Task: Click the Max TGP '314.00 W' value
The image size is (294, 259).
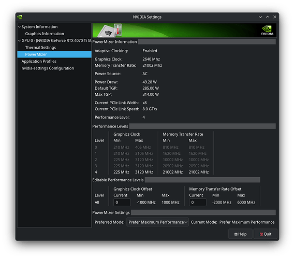Action: [x=151, y=94]
